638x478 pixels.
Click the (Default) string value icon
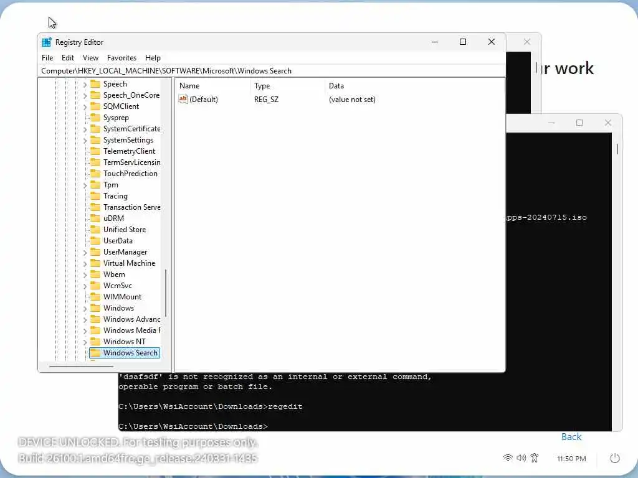pos(183,99)
